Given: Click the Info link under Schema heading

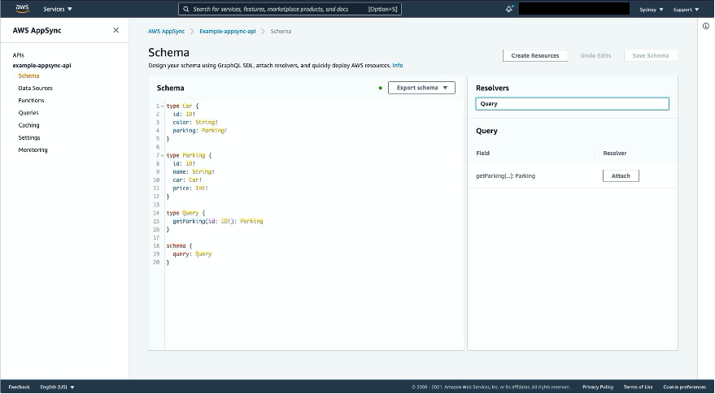Looking at the screenshot, I should point(398,65).
